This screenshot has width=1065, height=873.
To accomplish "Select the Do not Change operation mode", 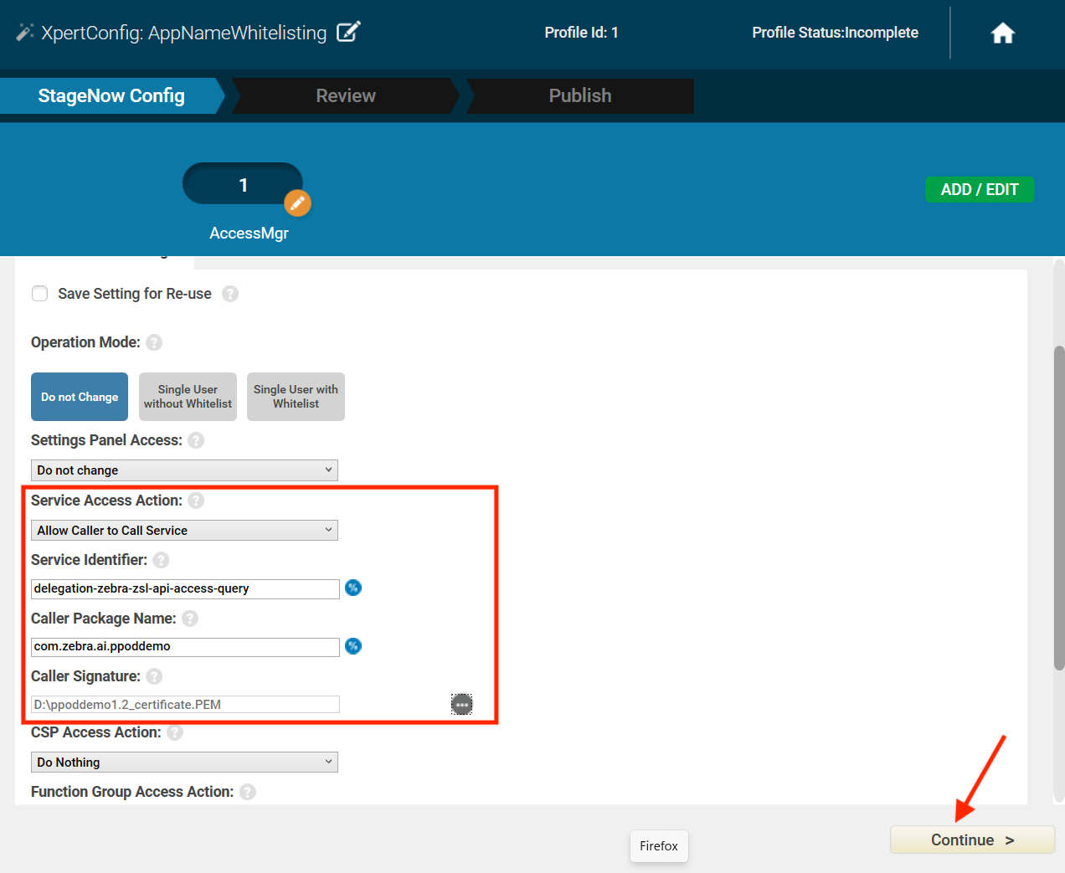I will [80, 397].
